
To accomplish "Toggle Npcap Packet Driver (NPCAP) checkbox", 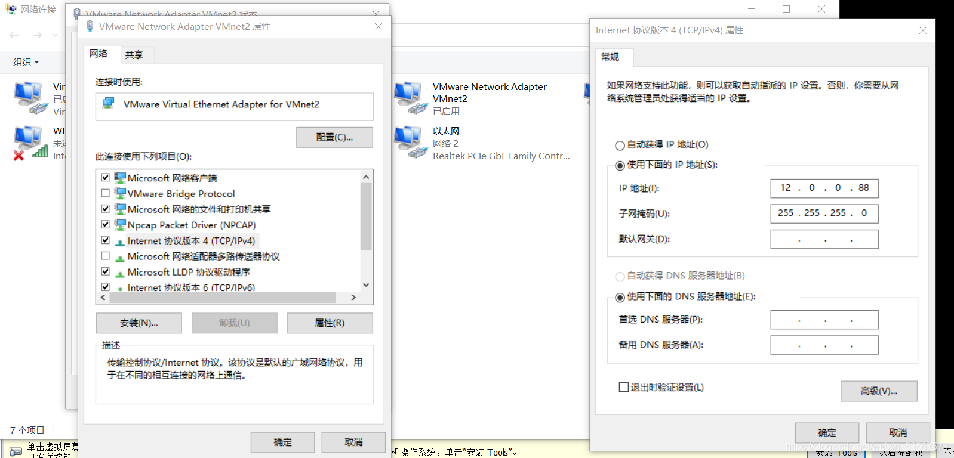I will [x=106, y=225].
